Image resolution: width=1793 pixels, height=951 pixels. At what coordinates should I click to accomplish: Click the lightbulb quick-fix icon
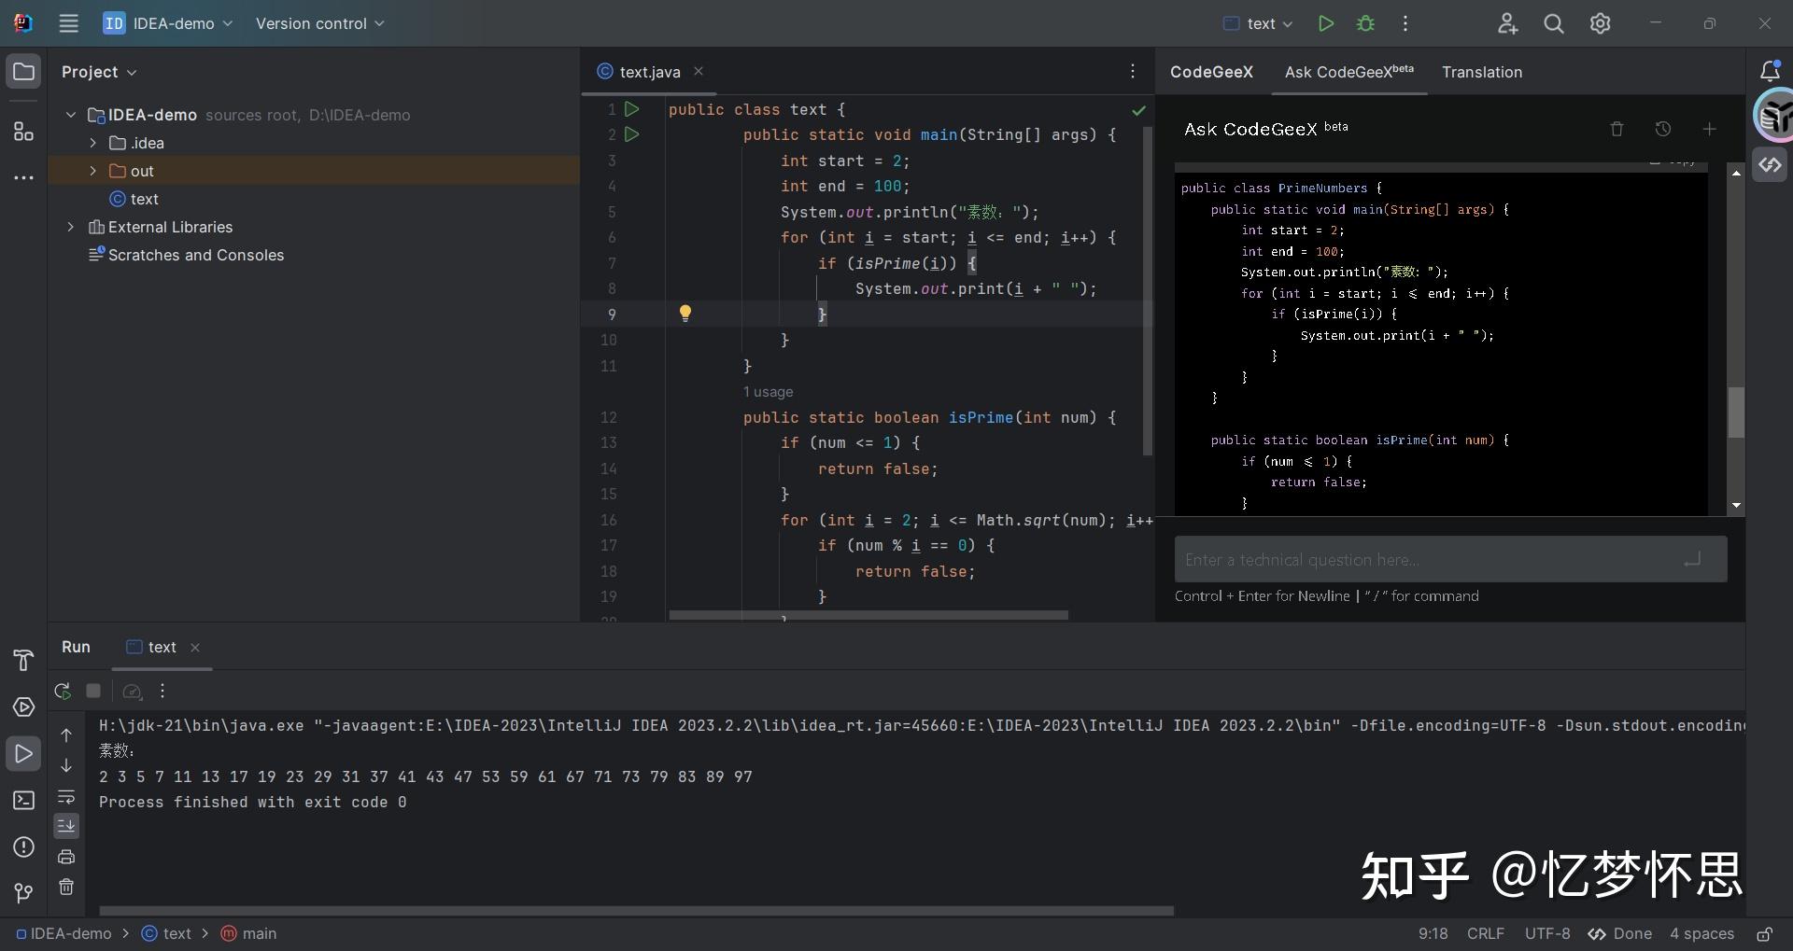pyautogui.click(x=685, y=314)
